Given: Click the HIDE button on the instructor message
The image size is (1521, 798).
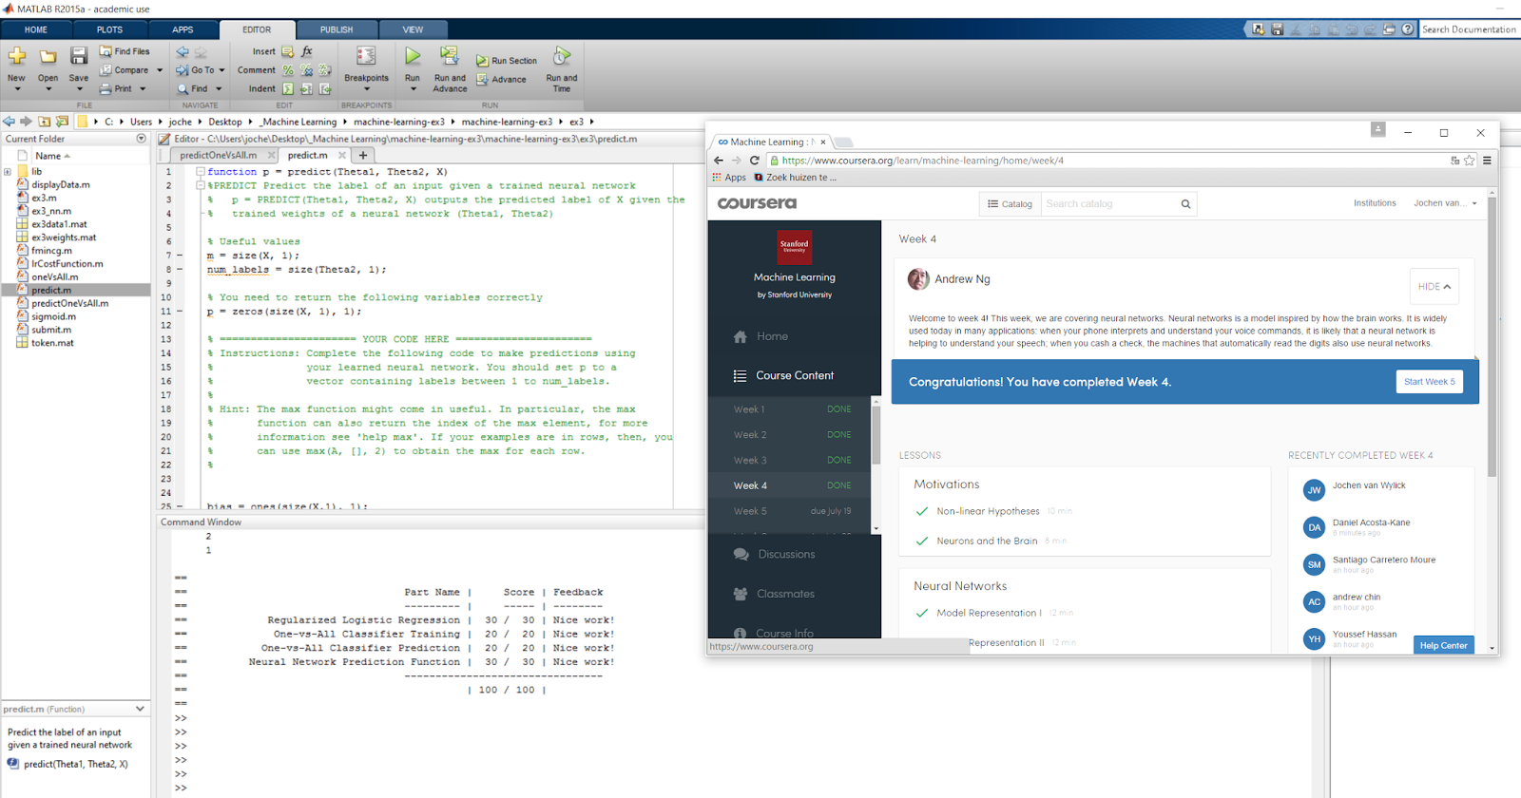Looking at the screenshot, I should click(x=1434, y=286).
